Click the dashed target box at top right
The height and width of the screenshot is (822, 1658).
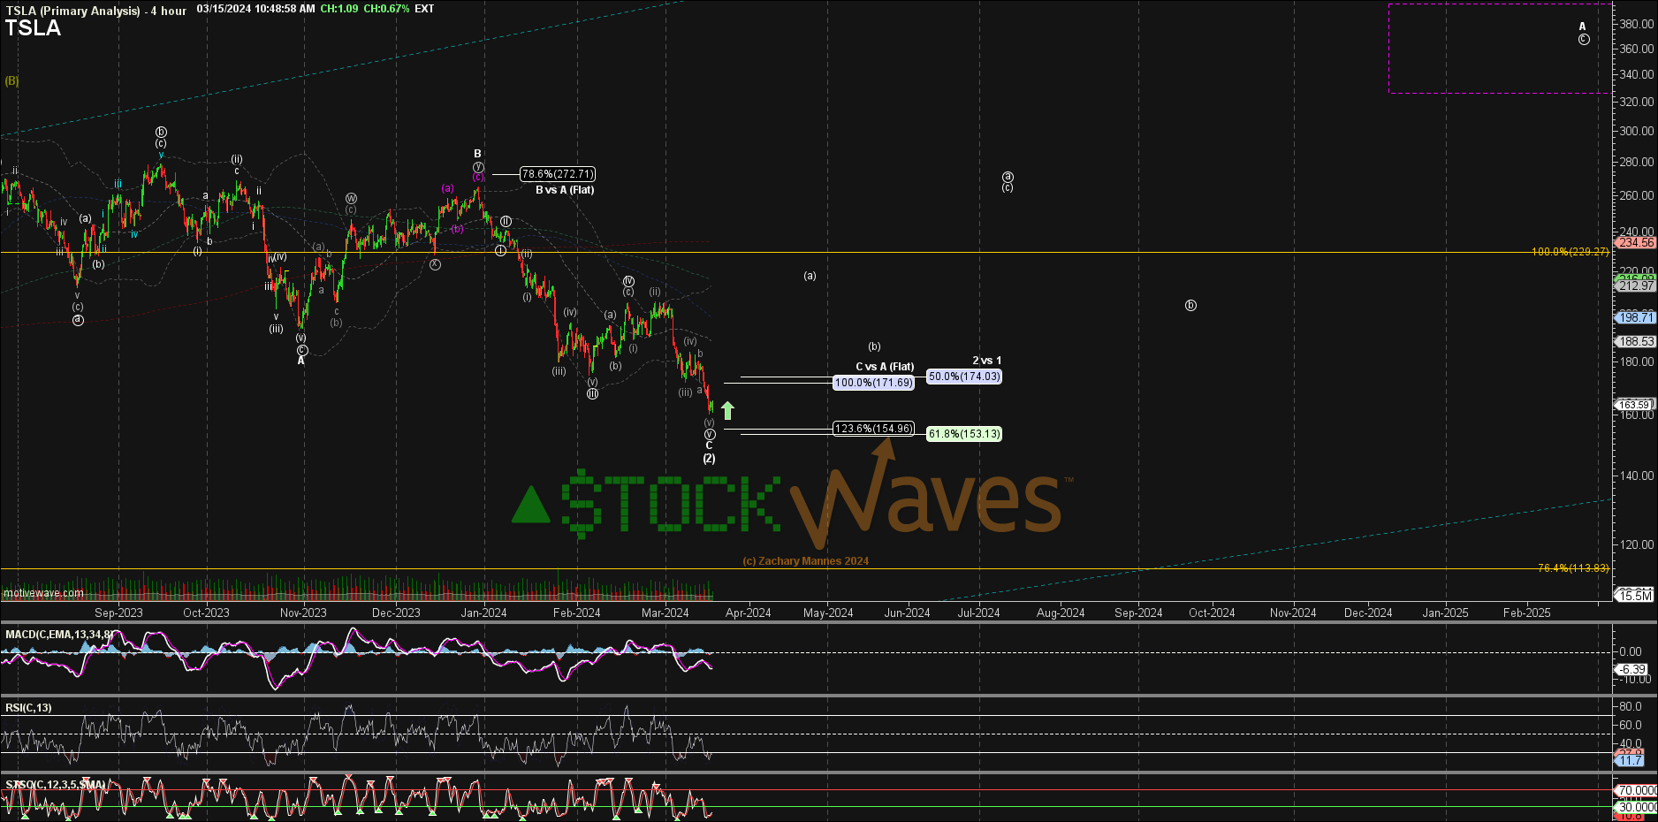pos(1499,49)
